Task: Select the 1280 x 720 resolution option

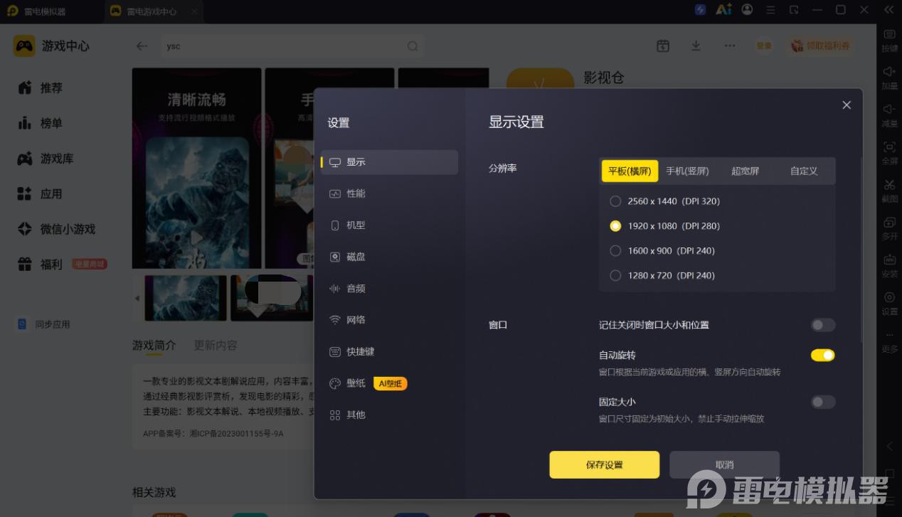Action: coord(662,275)
